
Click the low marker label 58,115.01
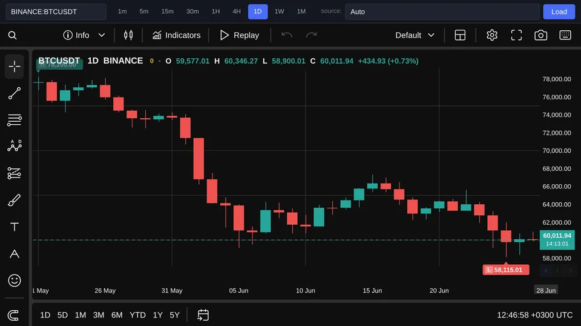coord(506,270)
